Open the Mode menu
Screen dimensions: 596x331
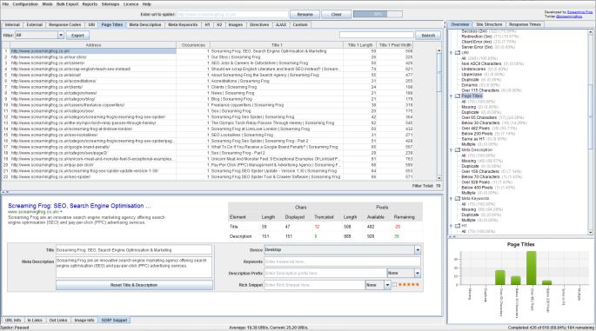pyautogui.click(x=47, y=4)
